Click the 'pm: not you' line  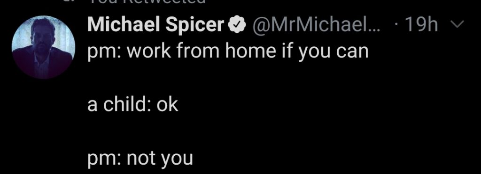coord(140,159)
